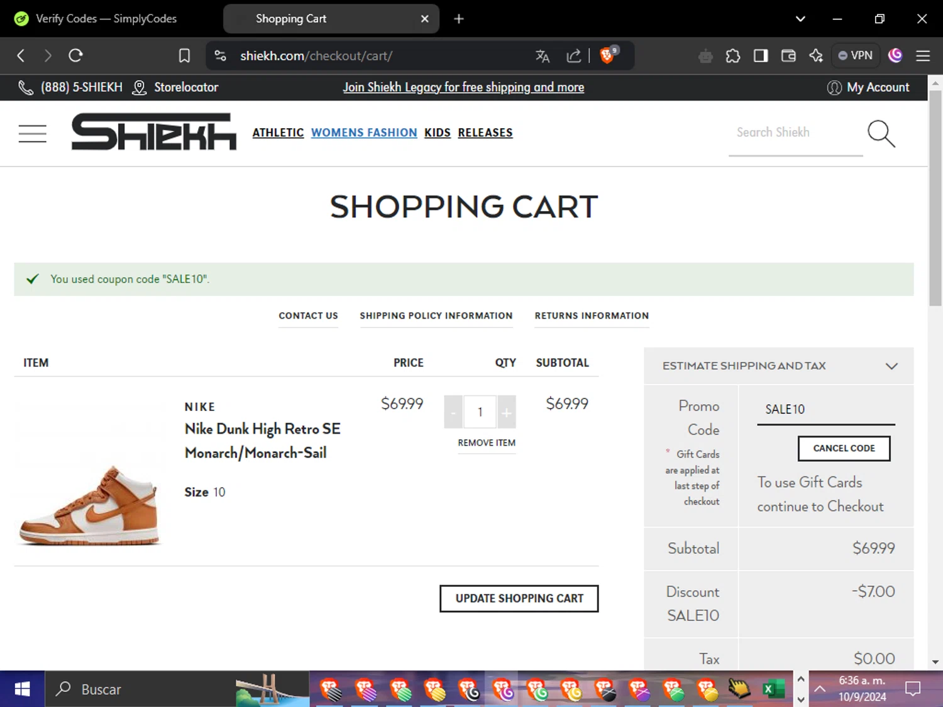The image size is (943, 707).
Task: Click the promo code field SALE10
Action: pos(826,410)
